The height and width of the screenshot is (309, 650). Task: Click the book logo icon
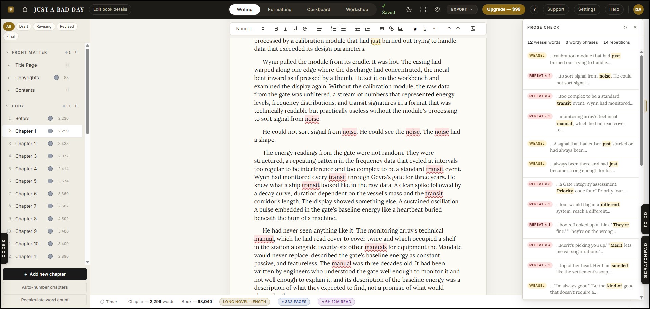[11, 9]
